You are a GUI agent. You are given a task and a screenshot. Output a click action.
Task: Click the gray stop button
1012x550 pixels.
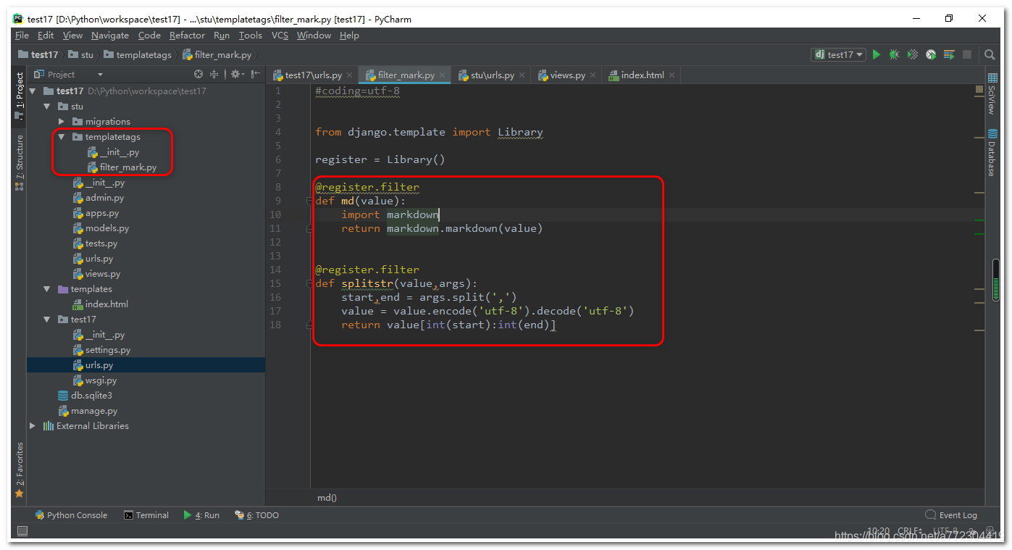967,54
